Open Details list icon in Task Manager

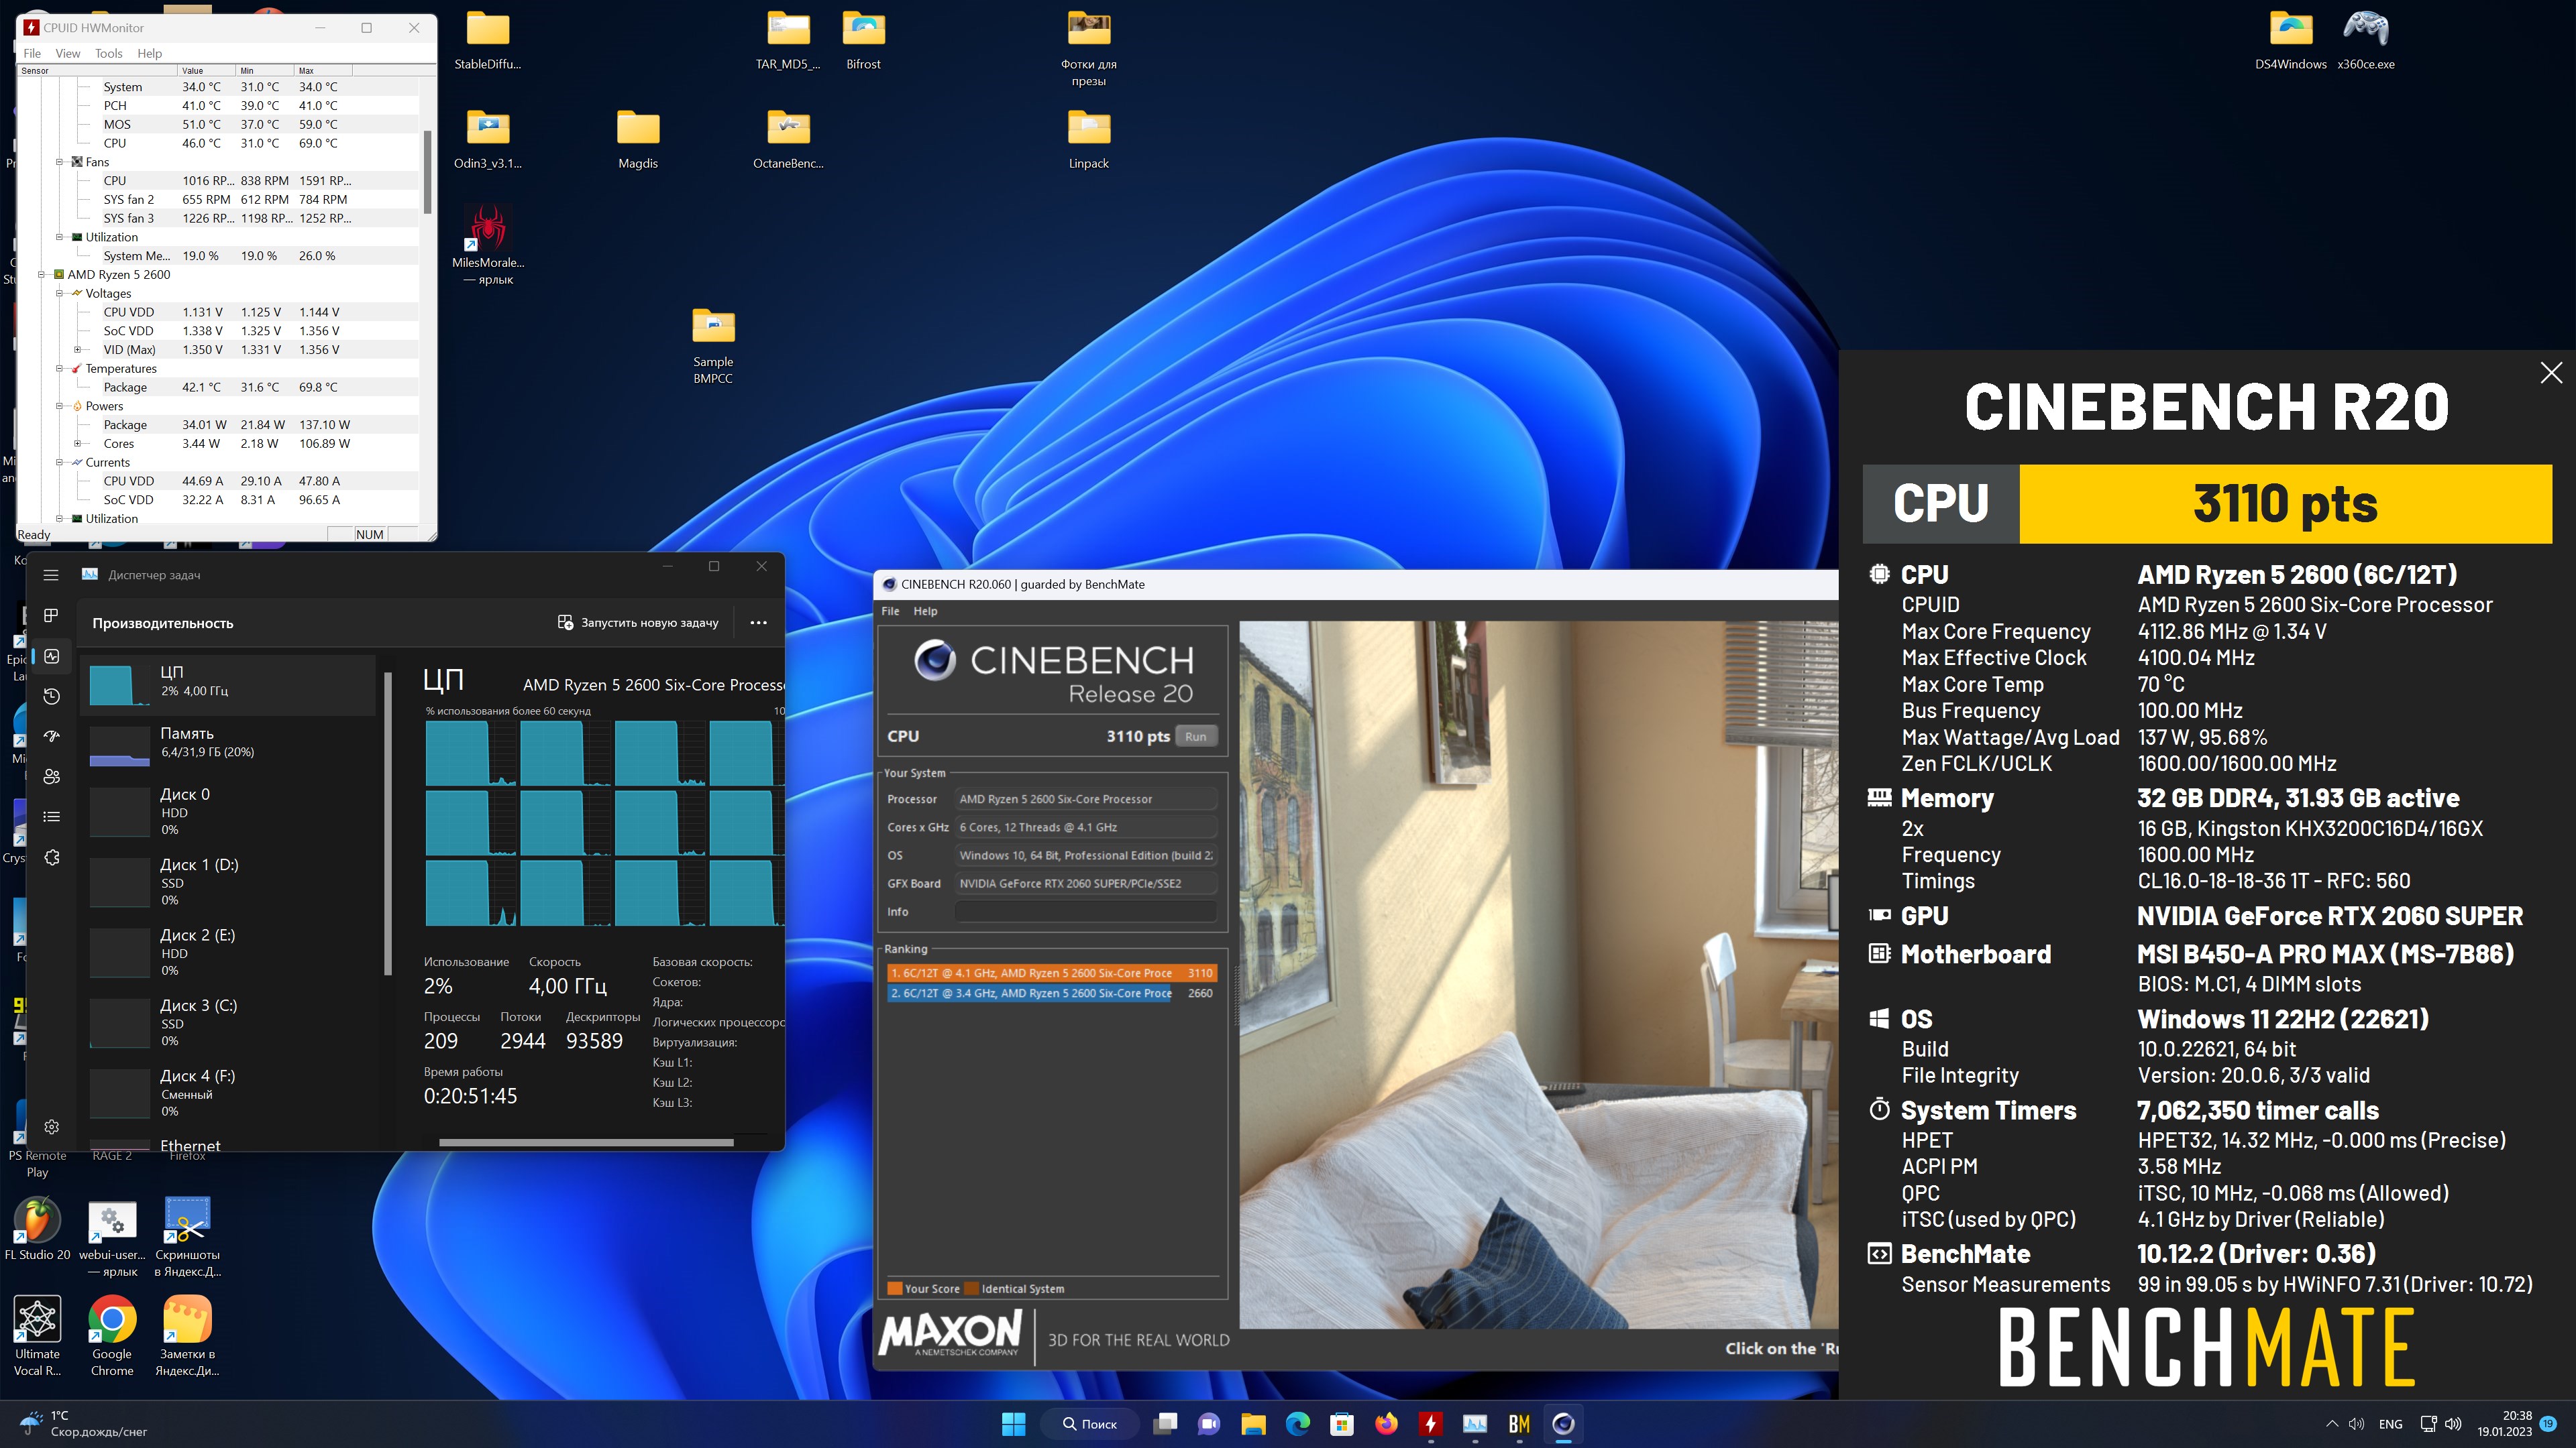(52, 817)
